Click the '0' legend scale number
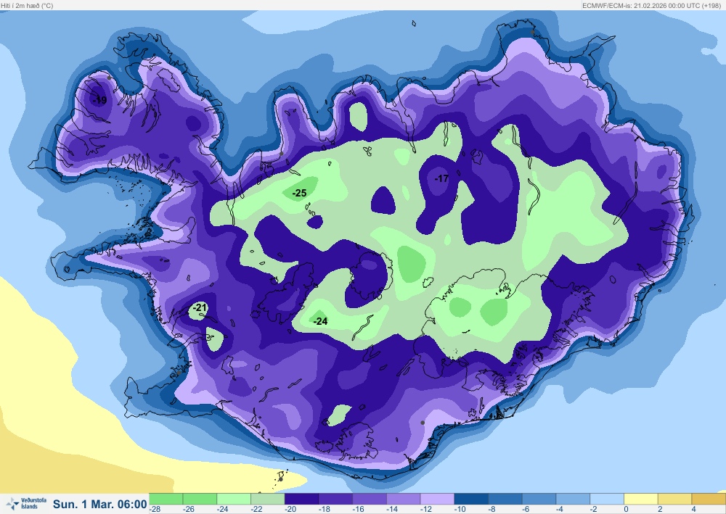This screenshot has width=726, height=514. pyautogui.click(x=627, y=510)
